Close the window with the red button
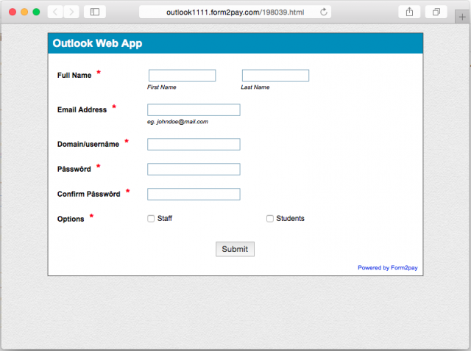The image size is (471, 351). (13, 12)
